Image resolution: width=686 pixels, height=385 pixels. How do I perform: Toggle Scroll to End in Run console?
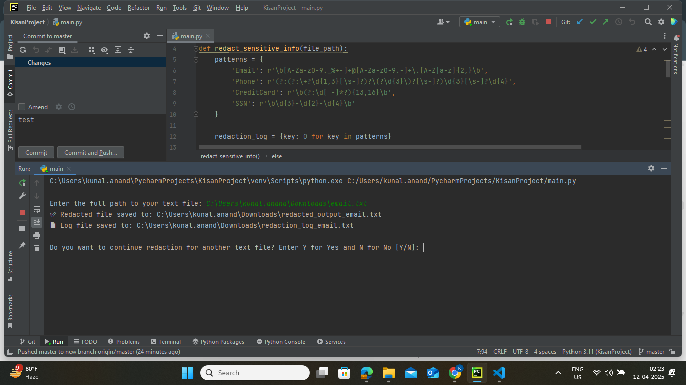click(x=37, y=222)
